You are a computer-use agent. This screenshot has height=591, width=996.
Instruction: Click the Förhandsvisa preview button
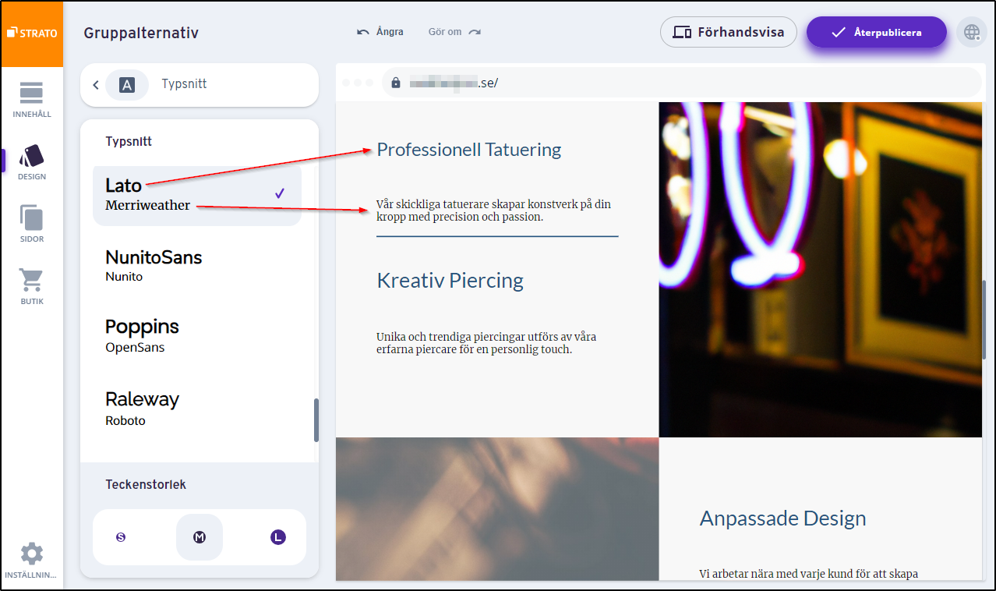728,33
